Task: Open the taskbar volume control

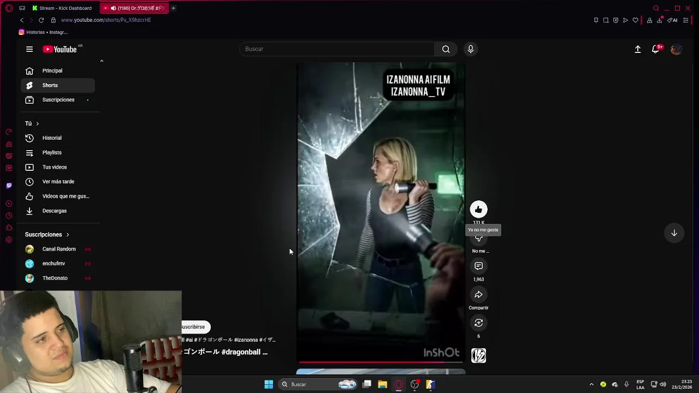Action: coord(663,384)
